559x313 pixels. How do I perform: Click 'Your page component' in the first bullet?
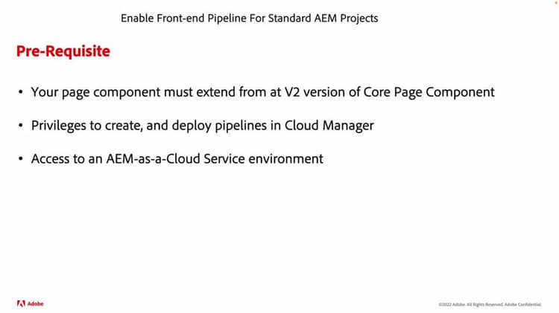click(95, 92)
